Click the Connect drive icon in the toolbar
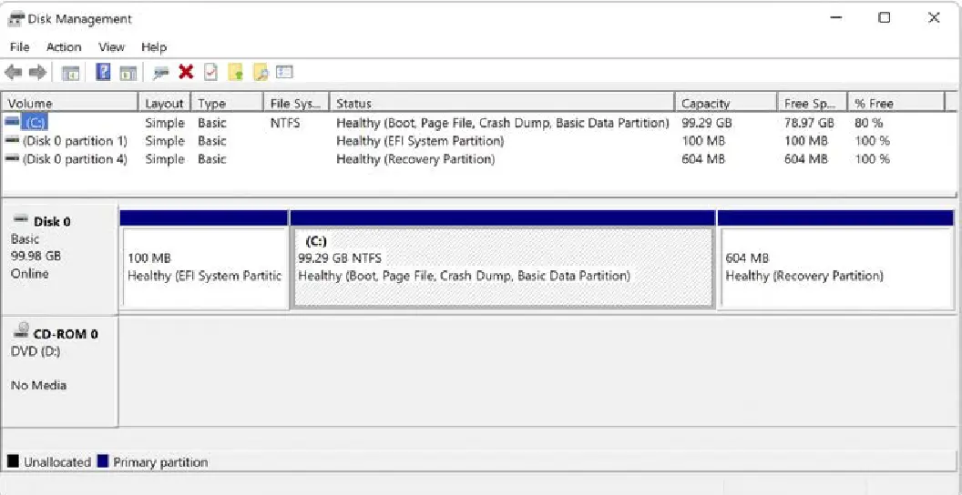962x495 pixels. [161, 73]
